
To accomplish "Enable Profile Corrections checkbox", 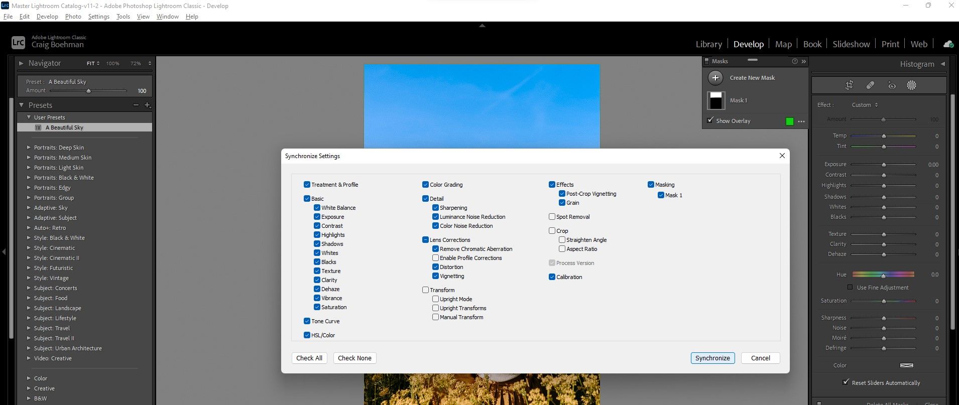I will [x=435, y=258].
